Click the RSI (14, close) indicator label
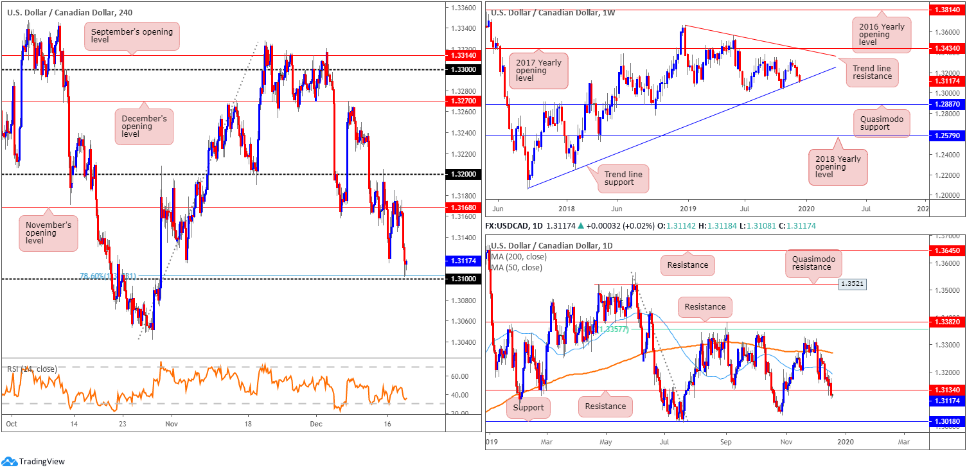This screenshot has height=472, width=967. 32,369
